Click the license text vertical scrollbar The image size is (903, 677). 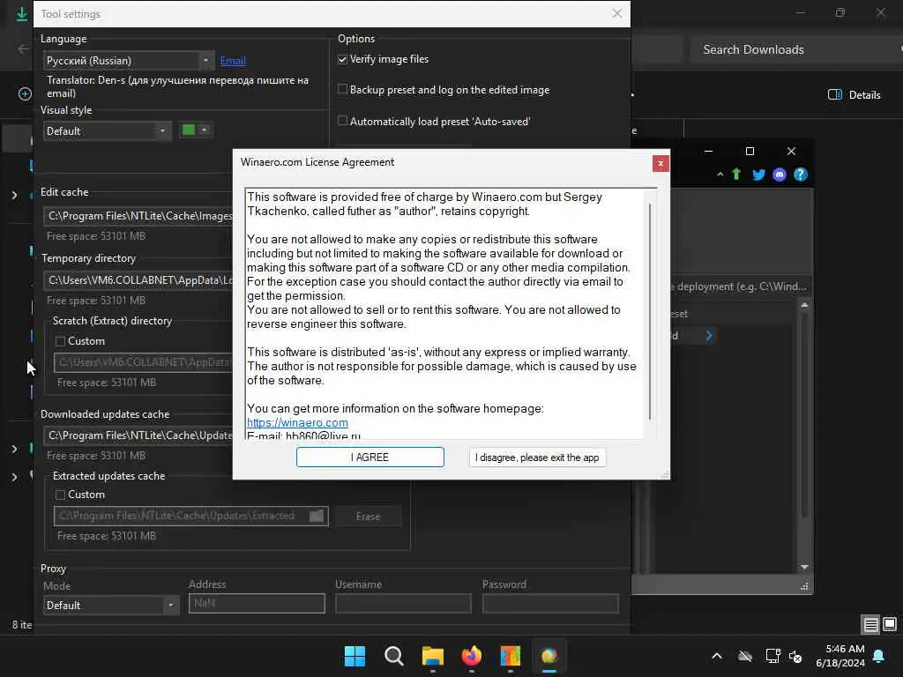pyautogui.click(x=650, y=311)
